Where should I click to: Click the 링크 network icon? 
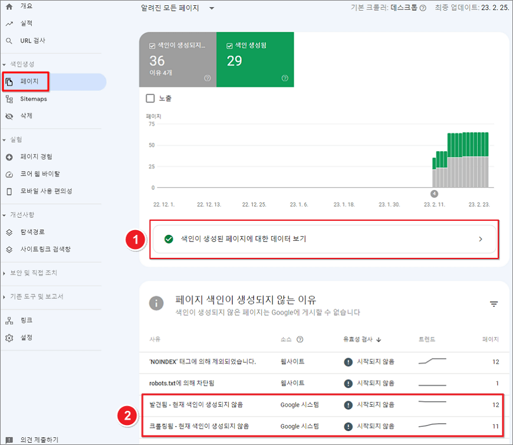[9, 321]
